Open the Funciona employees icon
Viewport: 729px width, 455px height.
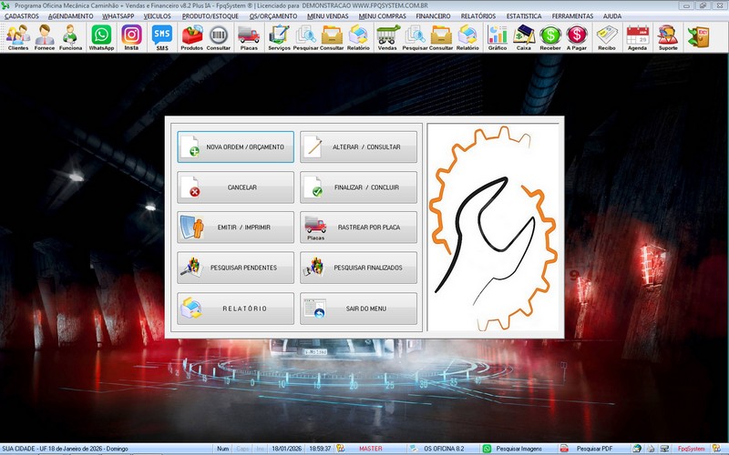coord(71,37)
